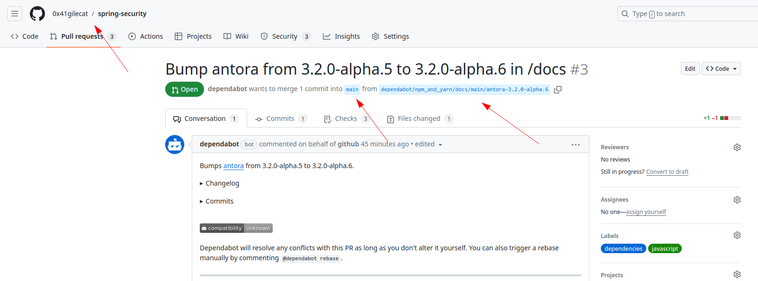Click the Open status badge
This screenshot has height=281, width=758.
[185, 89]
